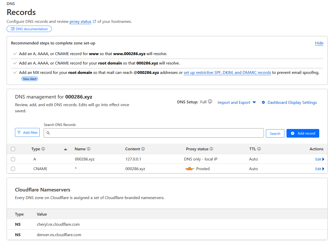Toggle the Proxied cloud icon for the CNAME record
Screen dimensions: 335x244
pos(189,168)
